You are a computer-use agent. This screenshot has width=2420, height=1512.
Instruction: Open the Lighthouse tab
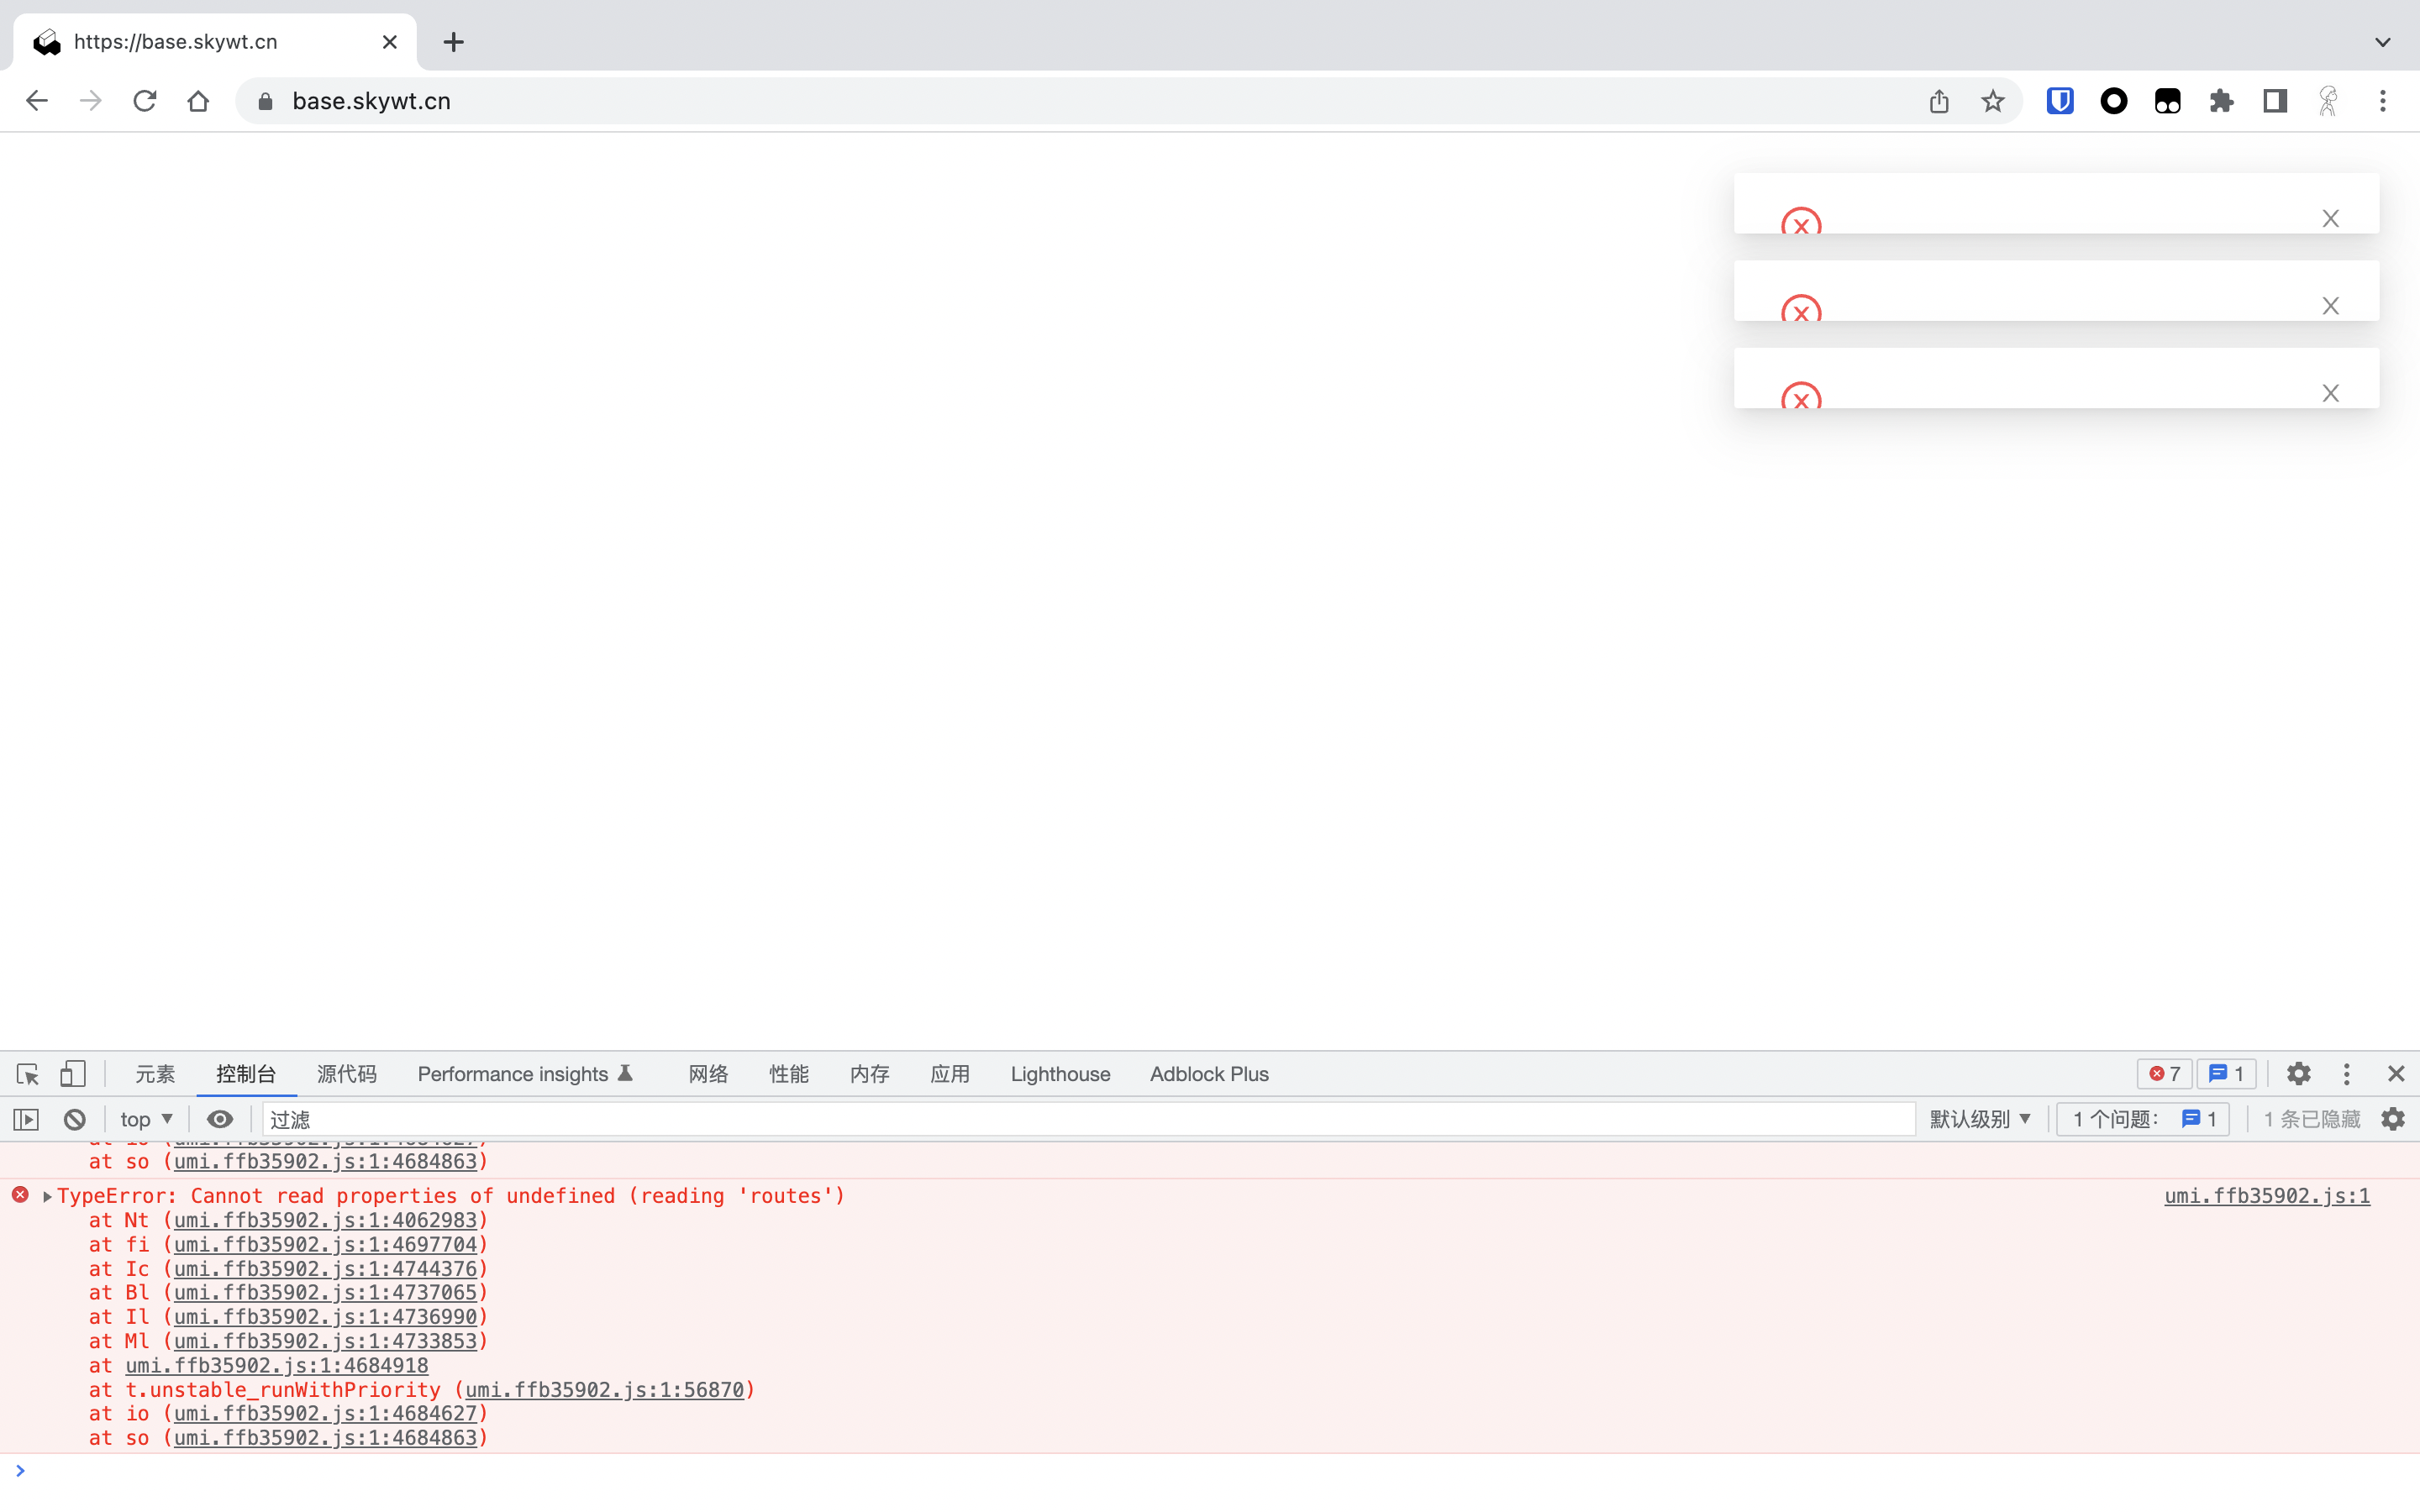point(1060,1074)
